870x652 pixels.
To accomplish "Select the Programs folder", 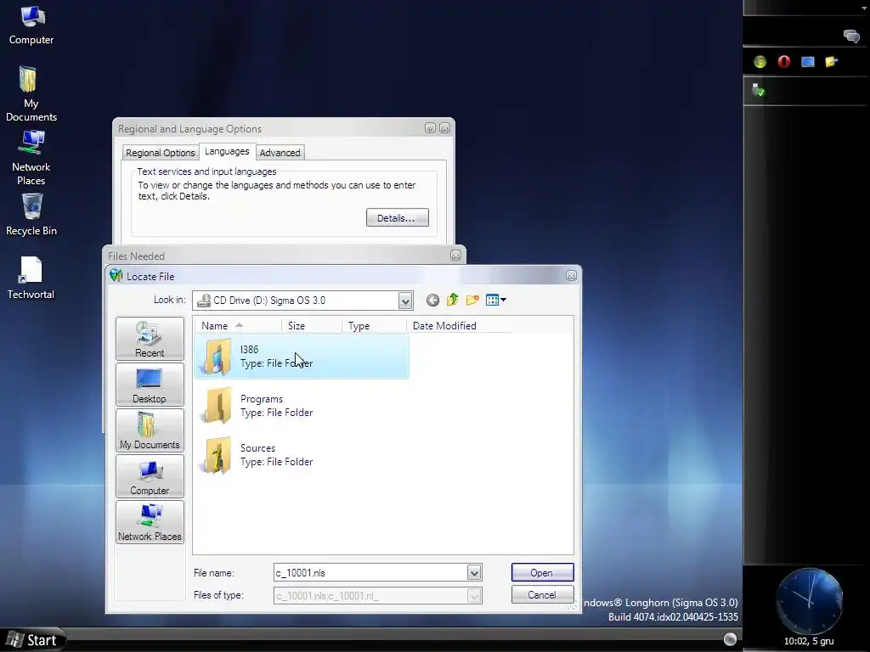I will pos(258,405).
